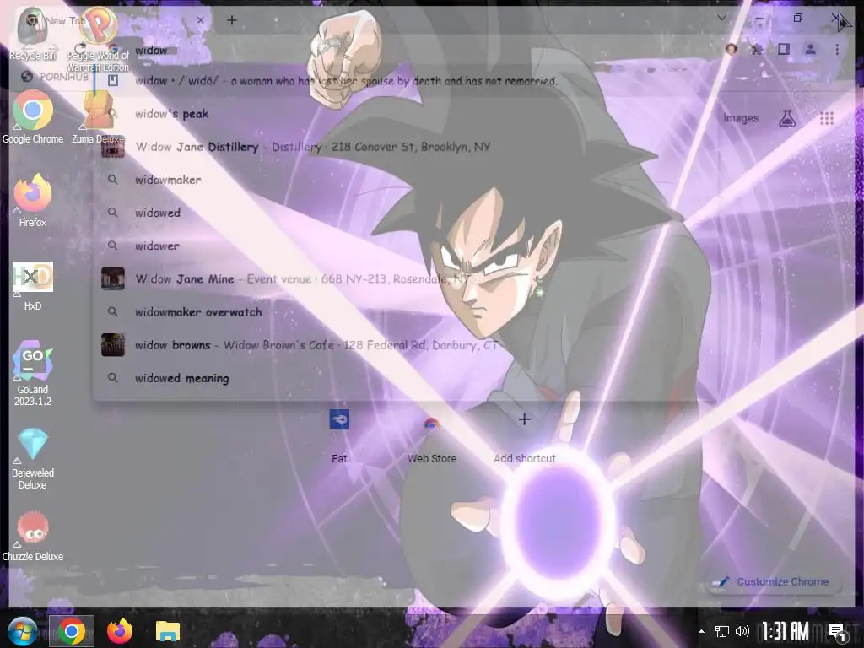Toggle Chrome side panel icon
The height and width of the screenshot is (648, 864).
tap(784, 49)
